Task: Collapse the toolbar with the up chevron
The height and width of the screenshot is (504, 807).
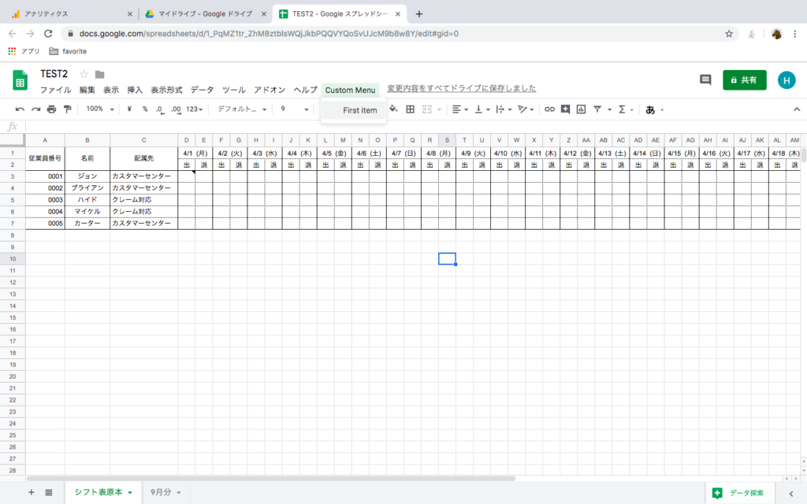Action: pos(796,109)
